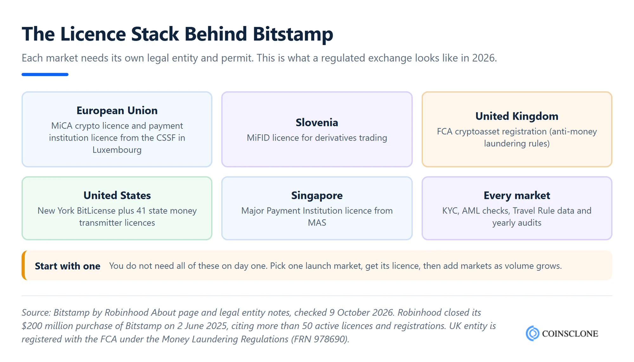This screenshot has width=634, height=362.
Task: Click the Source footnote paragraph
Action: pos(259,326)
